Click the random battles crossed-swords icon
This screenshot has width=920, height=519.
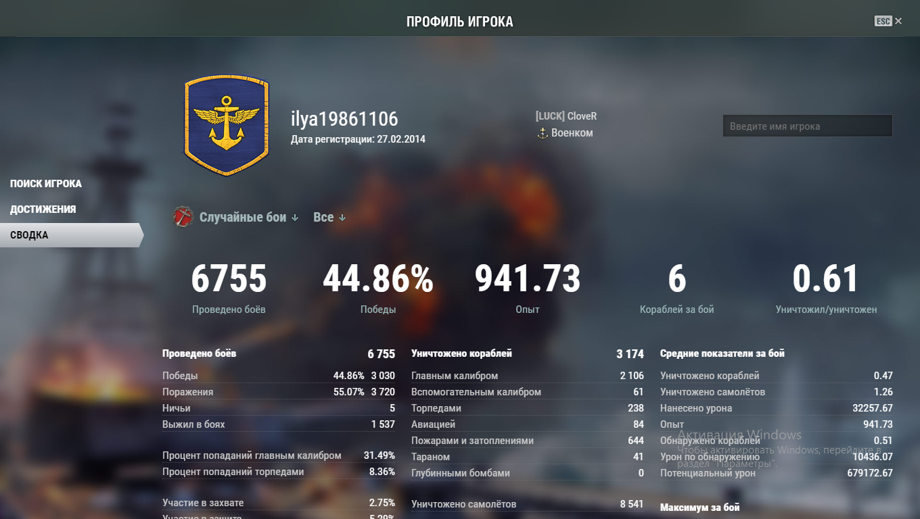coord(183,217)
